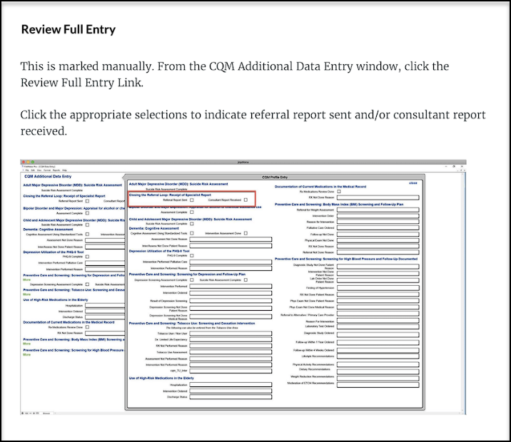The image size is (511, 442).
Task: Click Referral for Weight Assessment field
Action: [x=378, y=210]
